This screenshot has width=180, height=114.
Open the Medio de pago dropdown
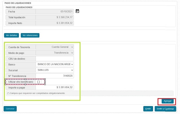55,53
